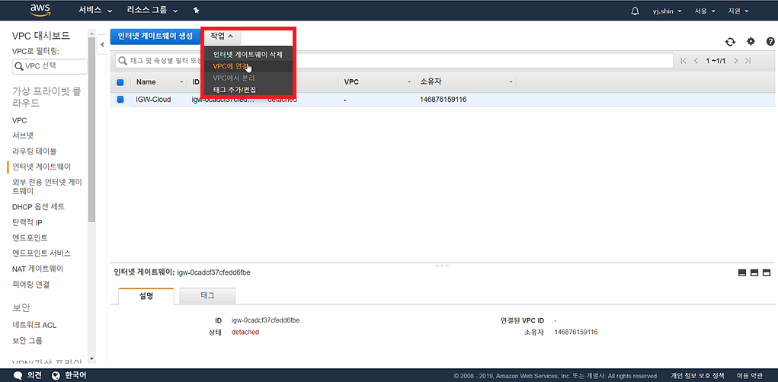778x382 pixels.
Task: Open the 리소스 그룹 dropdown
Action: click(x=152, y=11)
